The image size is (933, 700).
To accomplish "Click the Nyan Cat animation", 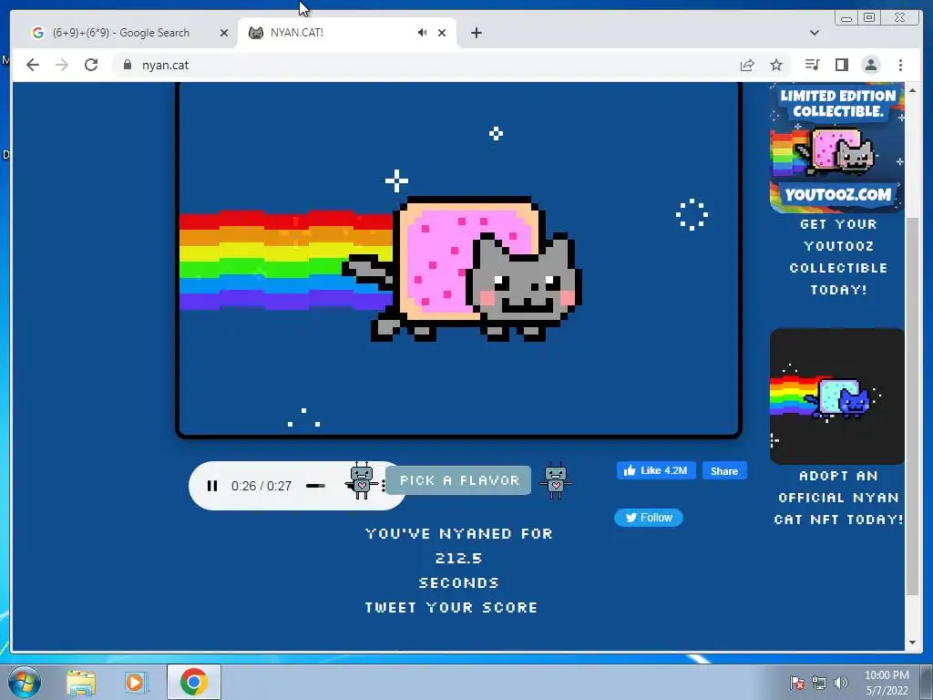I will click(459, 260).
